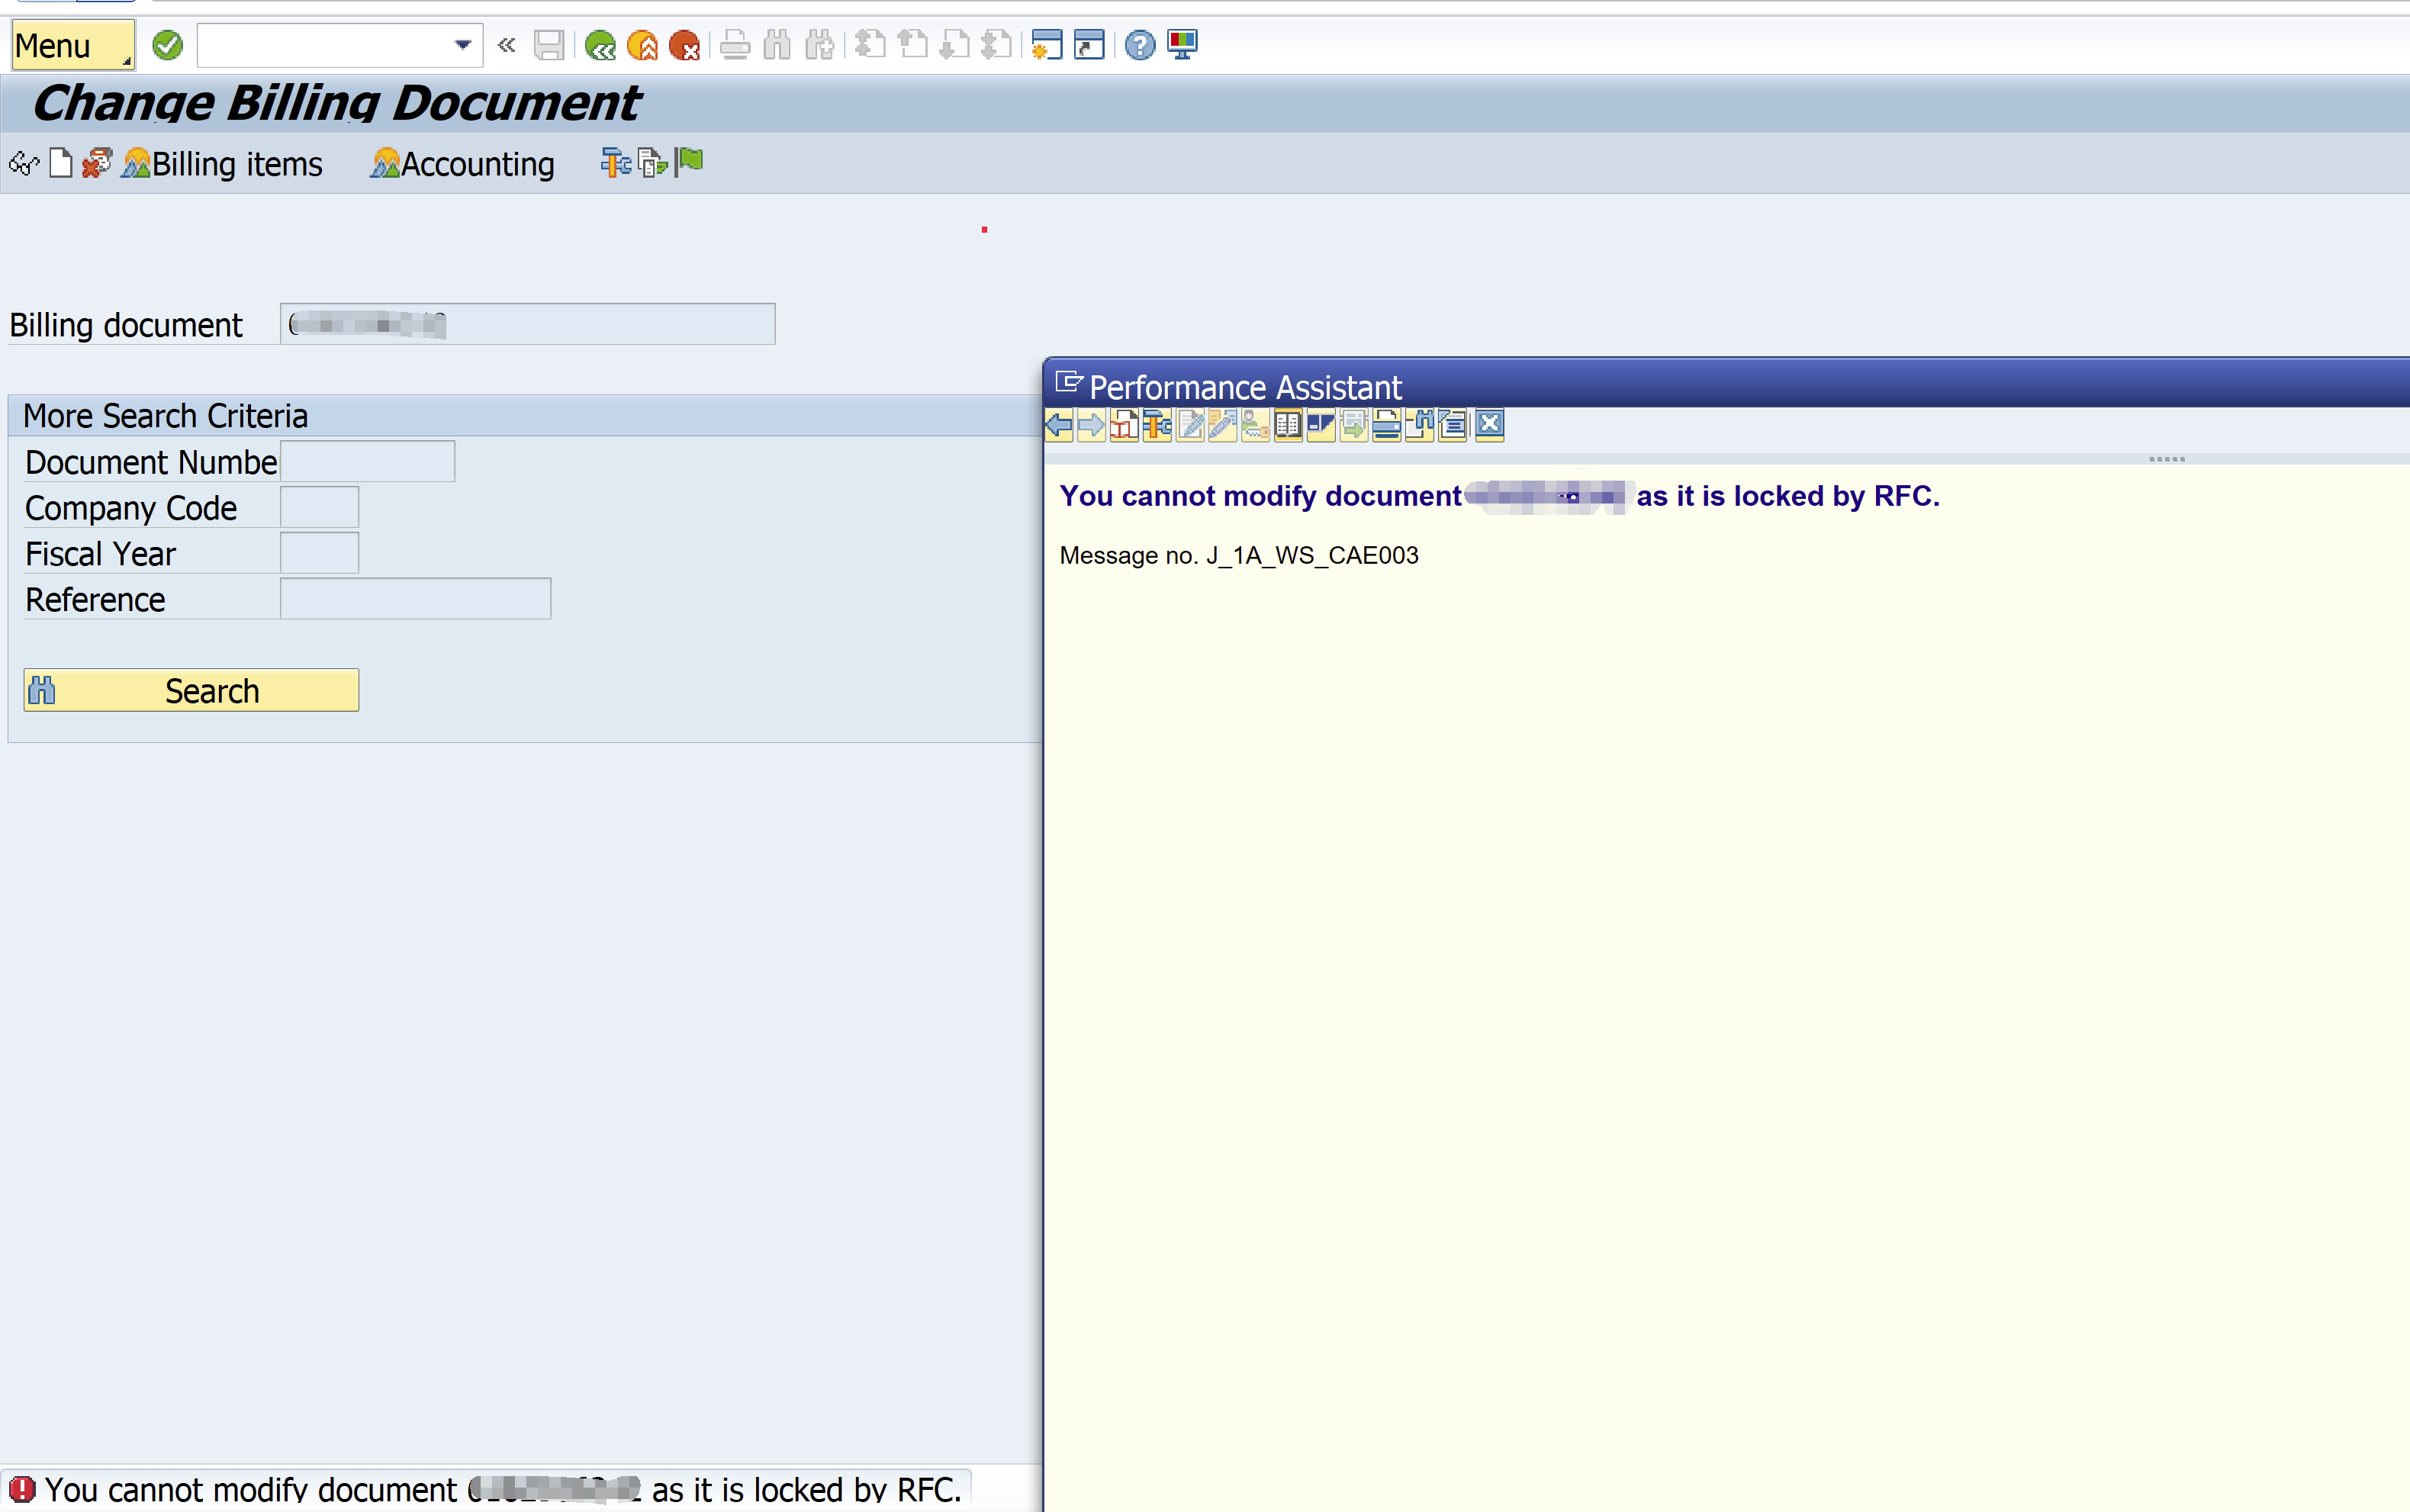Click the Find Next binoculars icon
The width and height of the screenshot is (2410, 1512).
(x=819, y=45)
